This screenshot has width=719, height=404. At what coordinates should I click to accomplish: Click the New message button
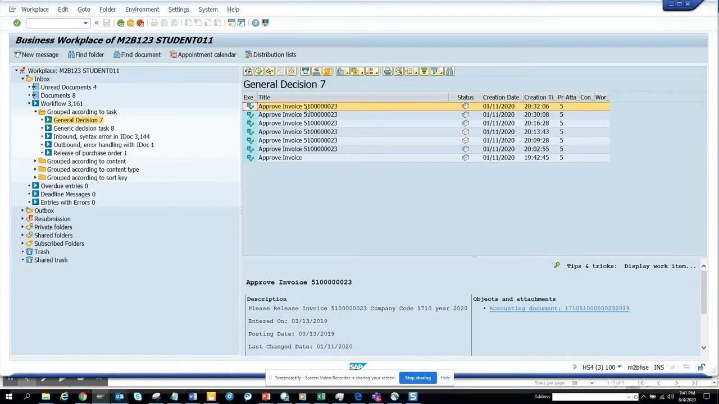[x=37, y=55]
